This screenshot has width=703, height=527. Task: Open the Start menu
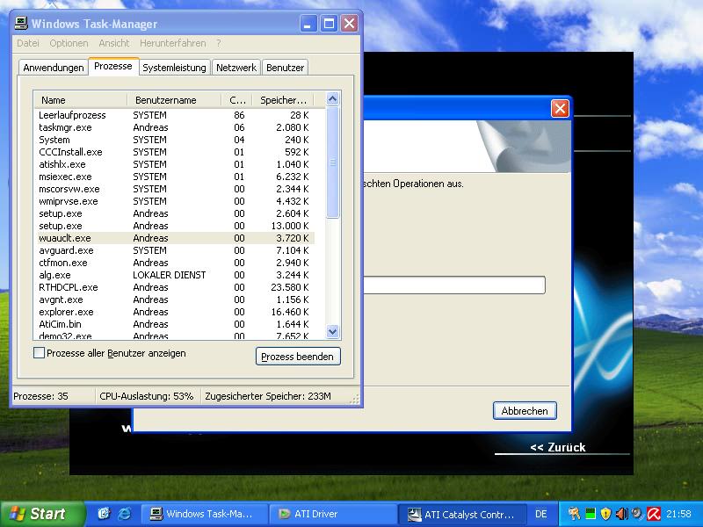tap(42, 514)
